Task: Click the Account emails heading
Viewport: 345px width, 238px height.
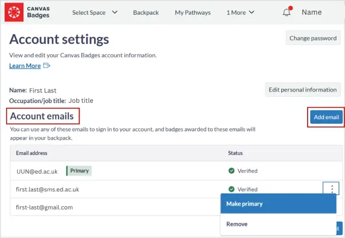Action: pos(42,116)
